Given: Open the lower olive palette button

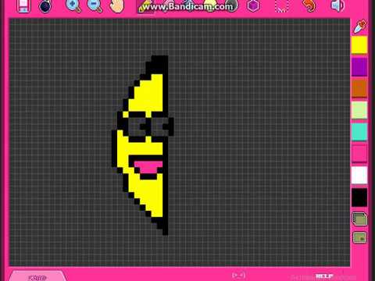Looking at the screenshot, I should pyautogui.click(x=359, y=237).
